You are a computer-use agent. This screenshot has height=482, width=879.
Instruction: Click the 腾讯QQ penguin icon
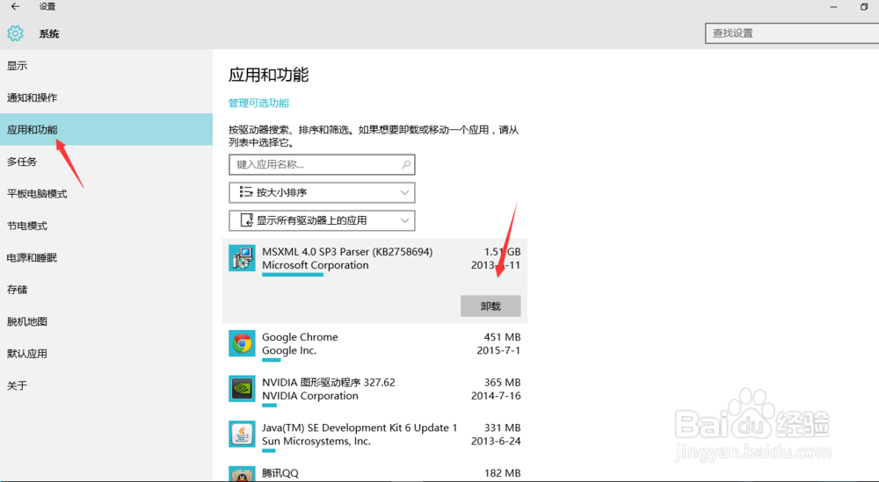pyautogui.click(x=243, y=473)
